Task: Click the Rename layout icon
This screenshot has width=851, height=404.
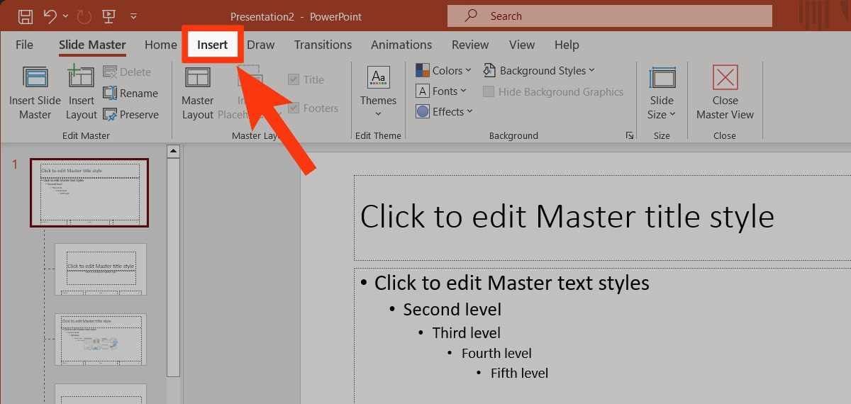Action: pos(110,94)
